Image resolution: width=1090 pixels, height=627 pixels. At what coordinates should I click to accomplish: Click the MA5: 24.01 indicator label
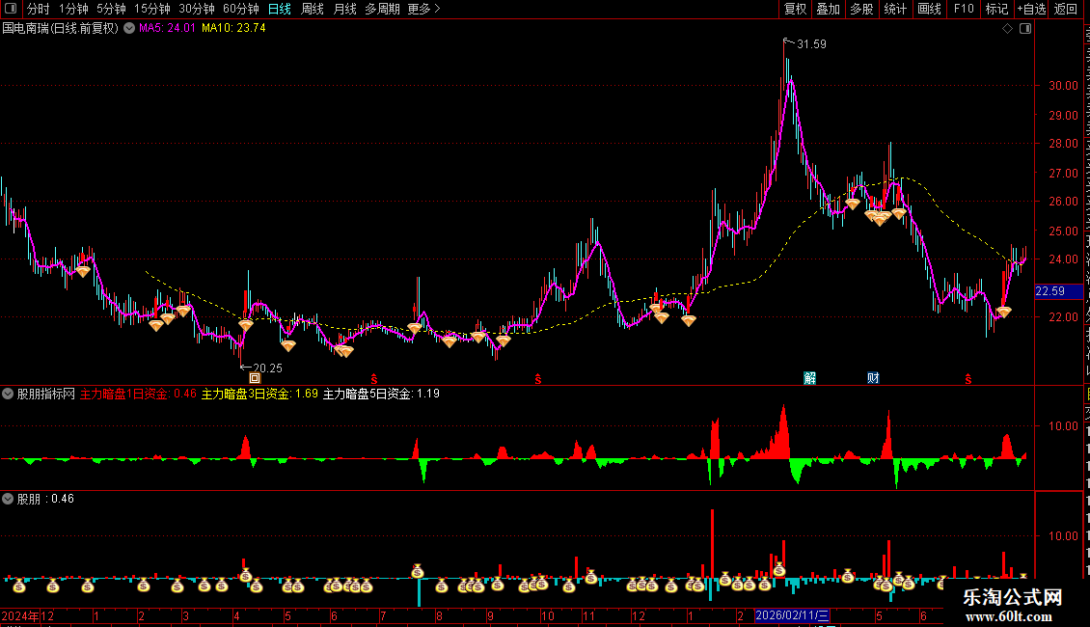(167, 29)
